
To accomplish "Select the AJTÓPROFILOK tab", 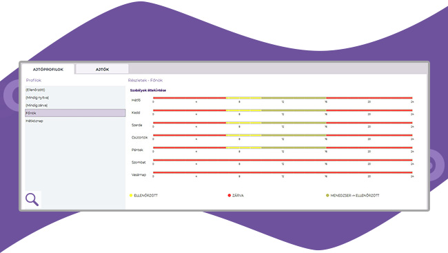I will coord(48,69).
